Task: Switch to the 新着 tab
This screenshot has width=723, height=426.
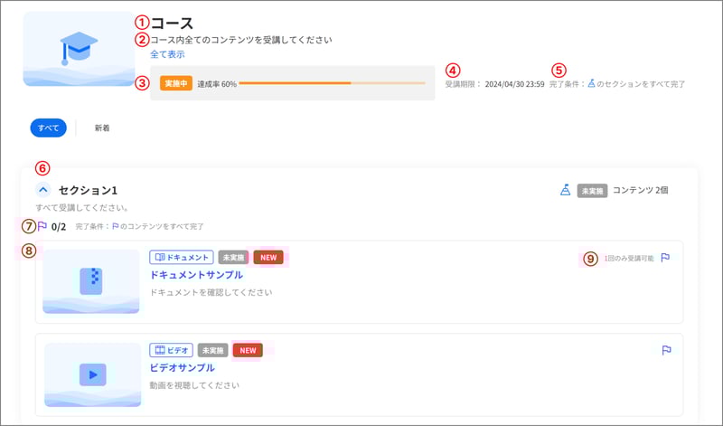Action: (x=102, y=128)
